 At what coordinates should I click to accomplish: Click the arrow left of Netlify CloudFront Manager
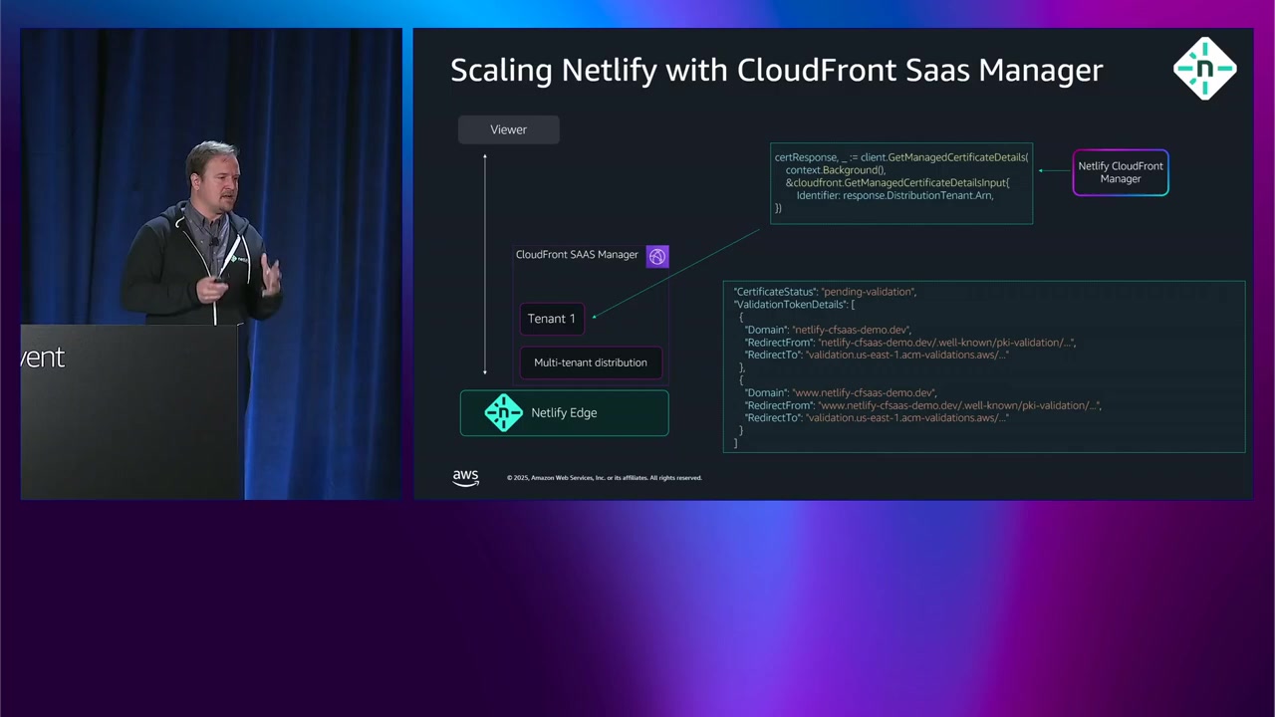pyautogui.click(x=1053, y=171)
